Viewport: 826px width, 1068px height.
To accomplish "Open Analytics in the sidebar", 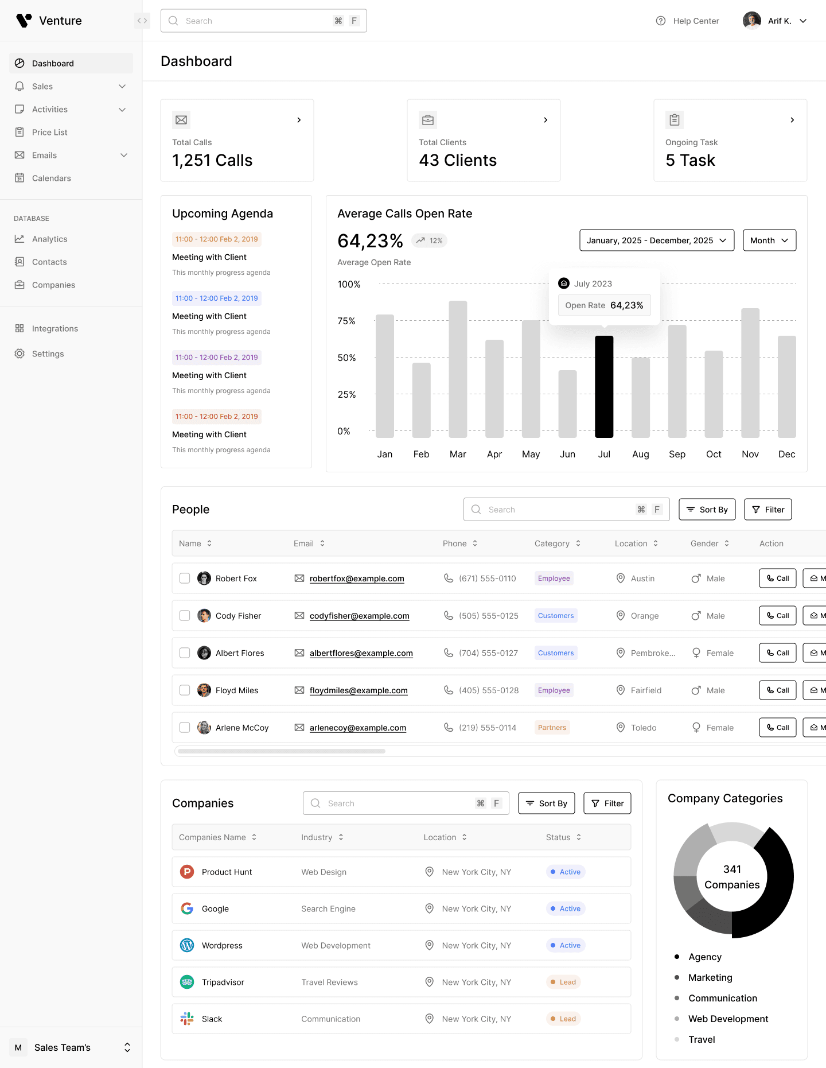I will point(49,239).
